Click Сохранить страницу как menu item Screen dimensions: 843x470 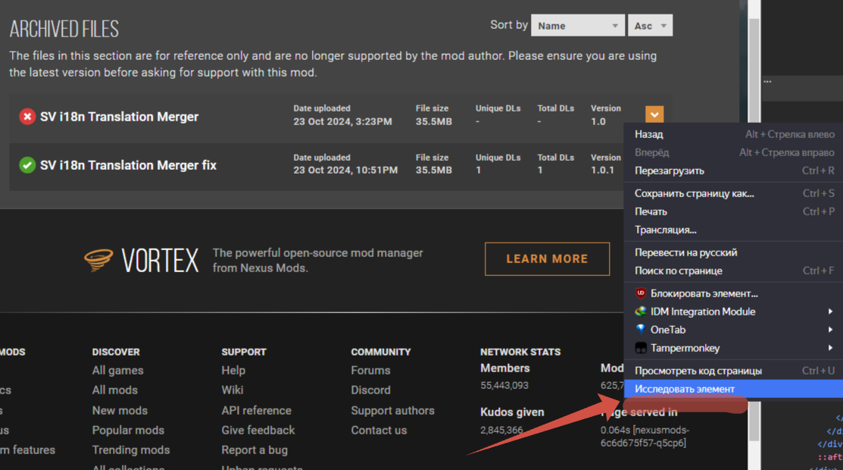point(695,193)
